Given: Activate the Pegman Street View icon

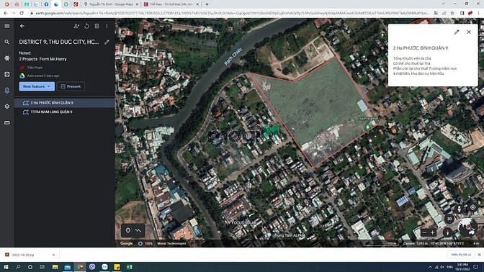Looking at the screenshot, I should (460, 209).
